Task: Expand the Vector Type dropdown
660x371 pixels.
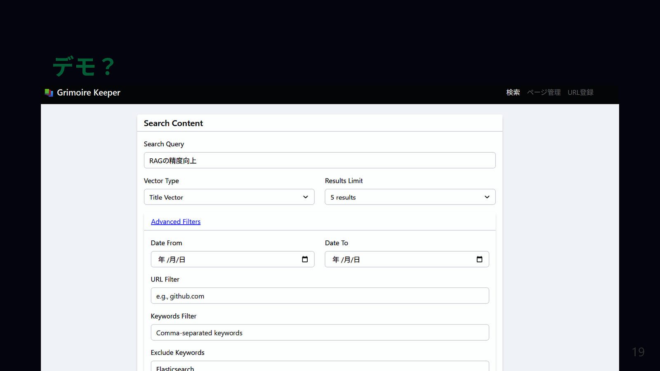Action: tap(229, 197)
